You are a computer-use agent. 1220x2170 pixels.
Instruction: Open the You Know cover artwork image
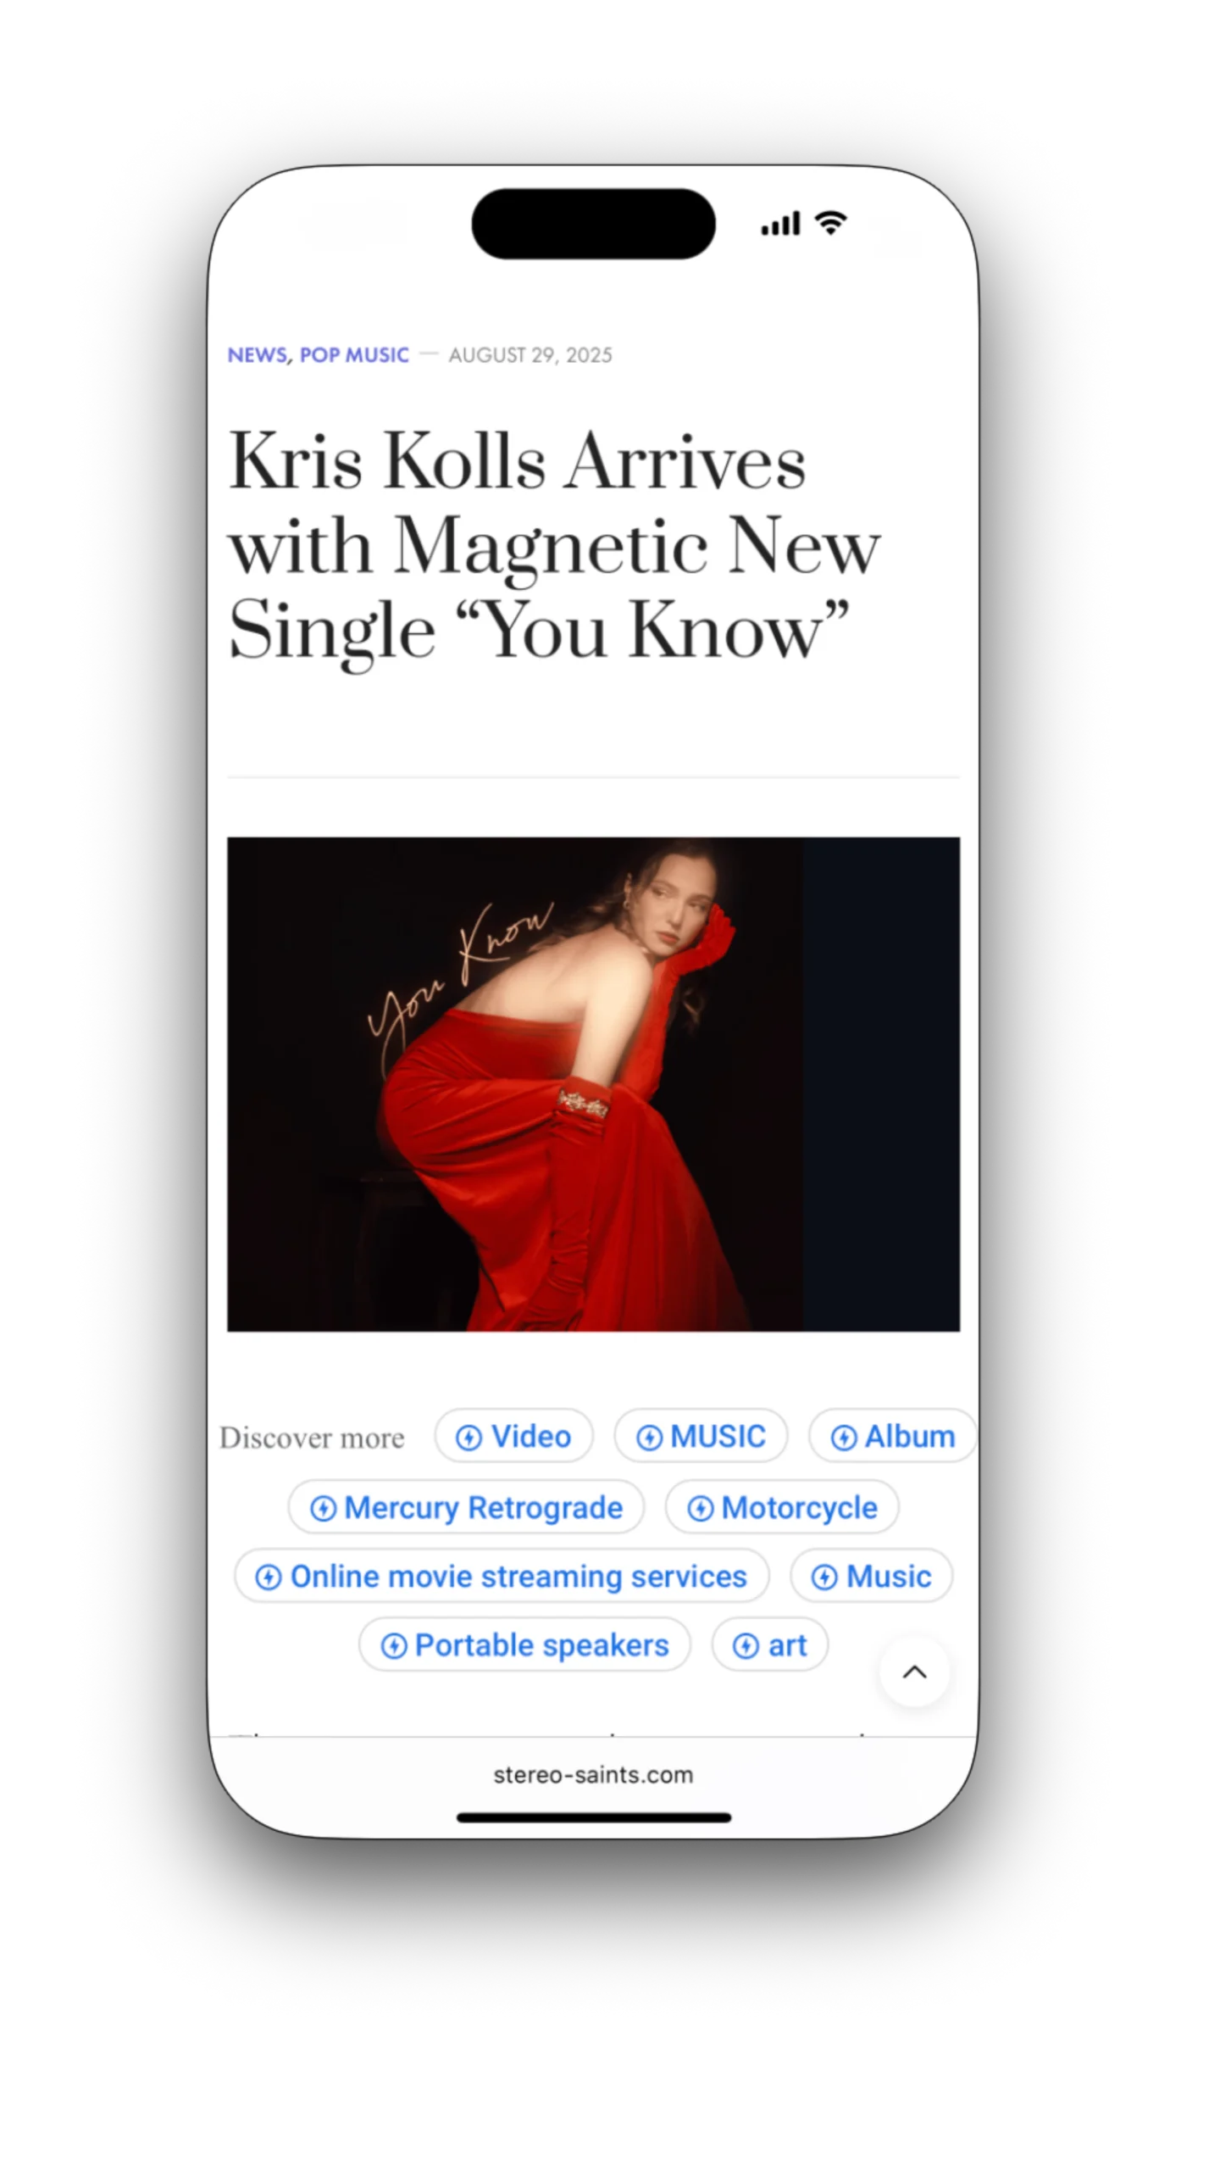593,1084
